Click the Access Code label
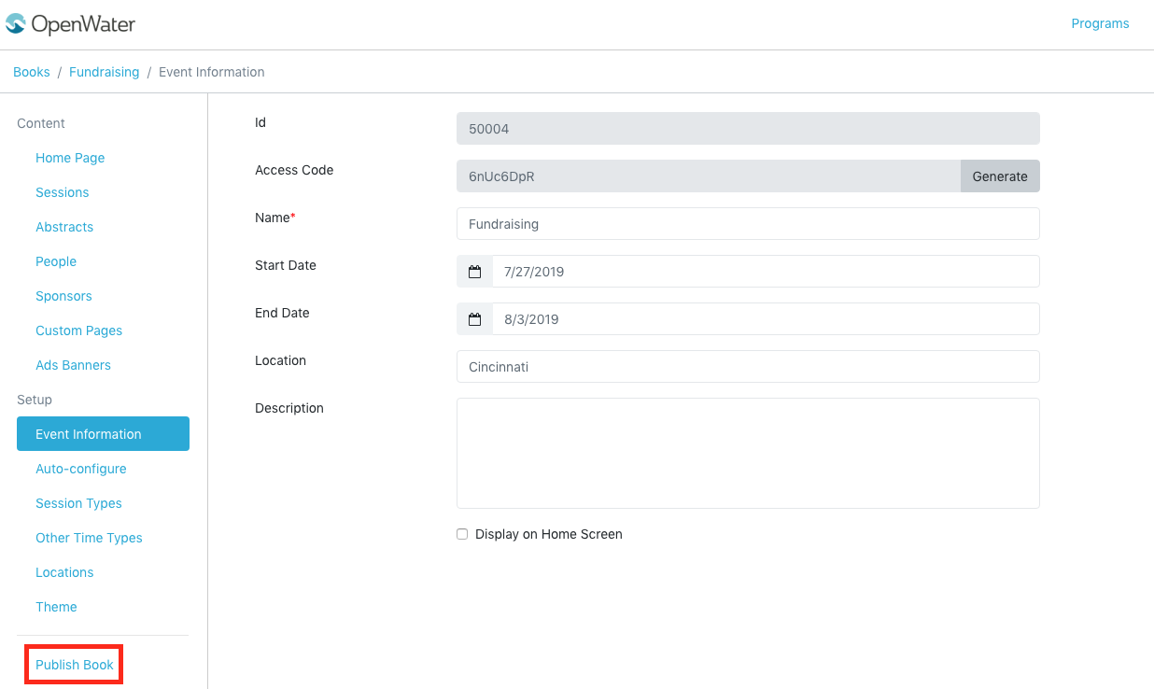The width and height of the screenshot is (1154, 689). (294, 170)
